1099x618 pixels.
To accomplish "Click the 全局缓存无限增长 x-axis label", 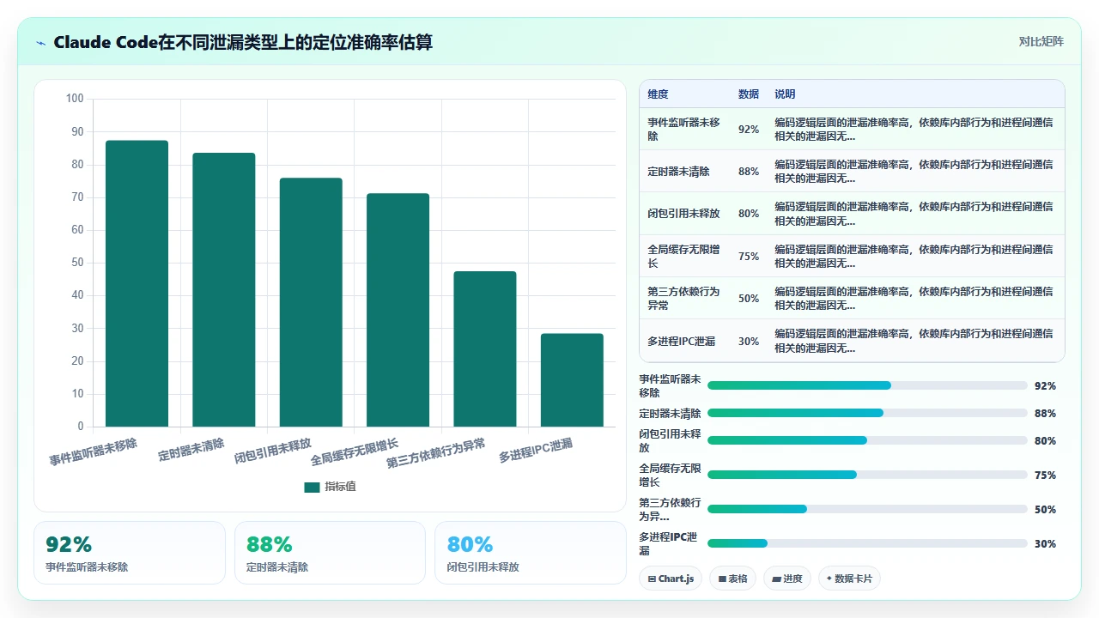I will coord(355,452).
